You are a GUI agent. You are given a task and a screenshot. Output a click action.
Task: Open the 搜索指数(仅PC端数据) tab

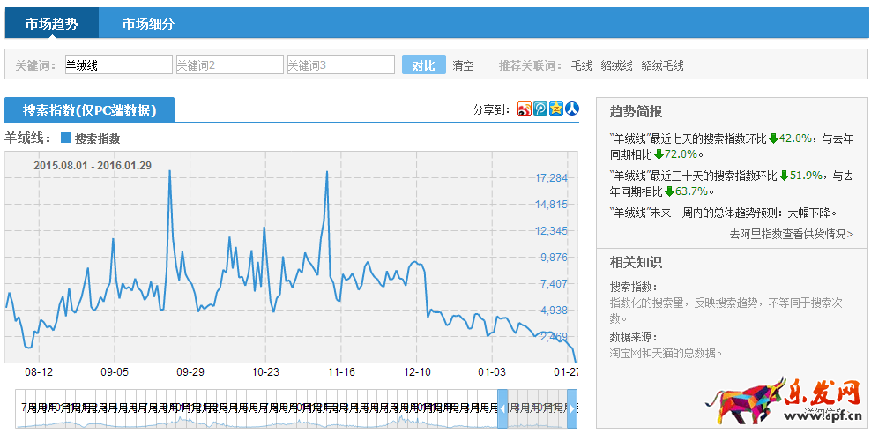click(89, 110)
